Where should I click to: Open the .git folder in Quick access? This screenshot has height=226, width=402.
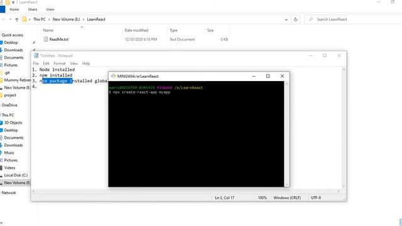coord(7,73)
